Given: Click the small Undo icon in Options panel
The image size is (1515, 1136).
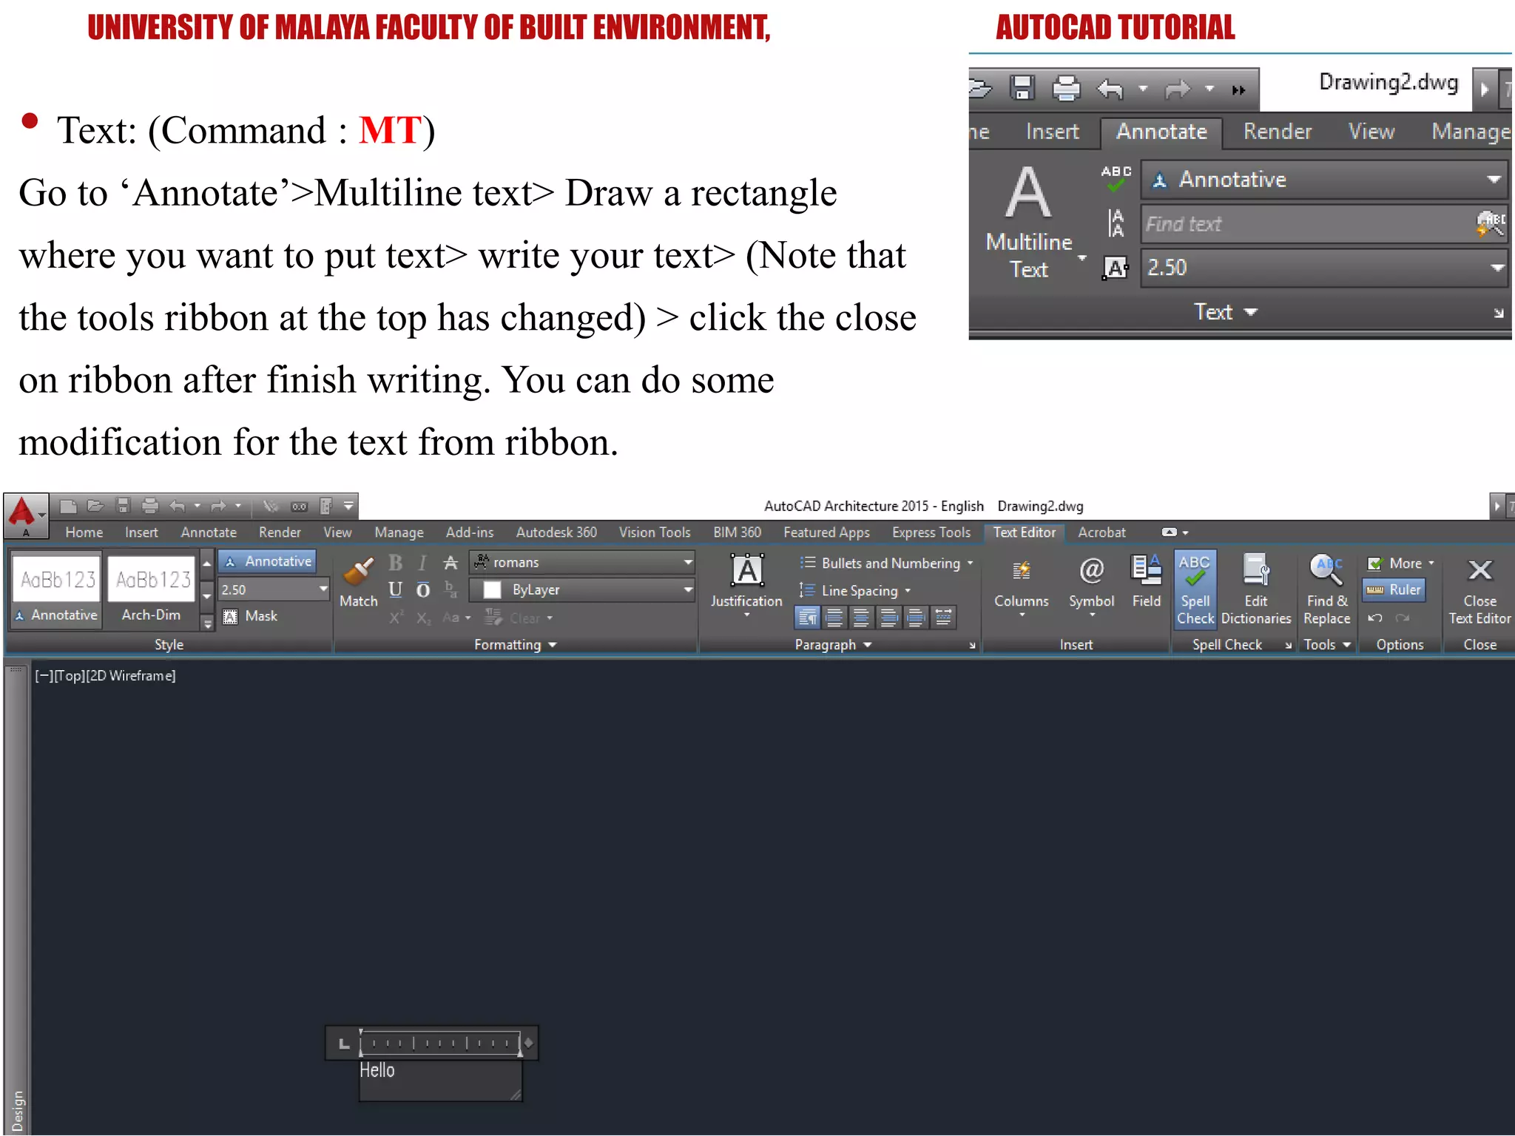Looking at the screenshot, I should [1375, 618].
